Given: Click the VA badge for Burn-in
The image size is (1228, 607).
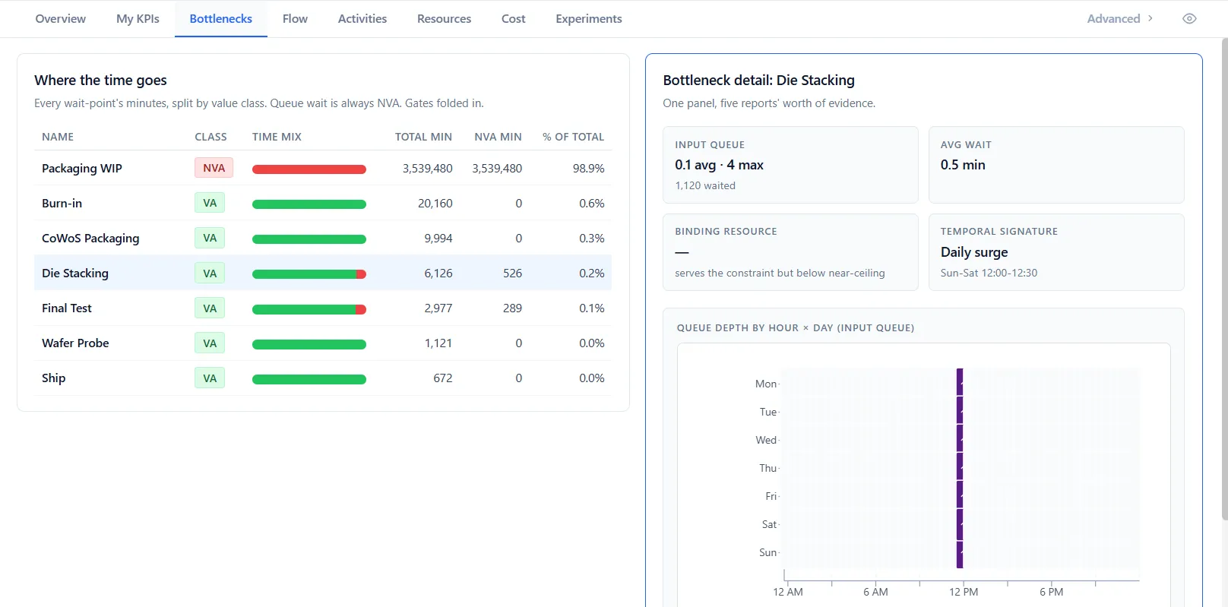Looking at the screenshot, I should pos(210,203).
